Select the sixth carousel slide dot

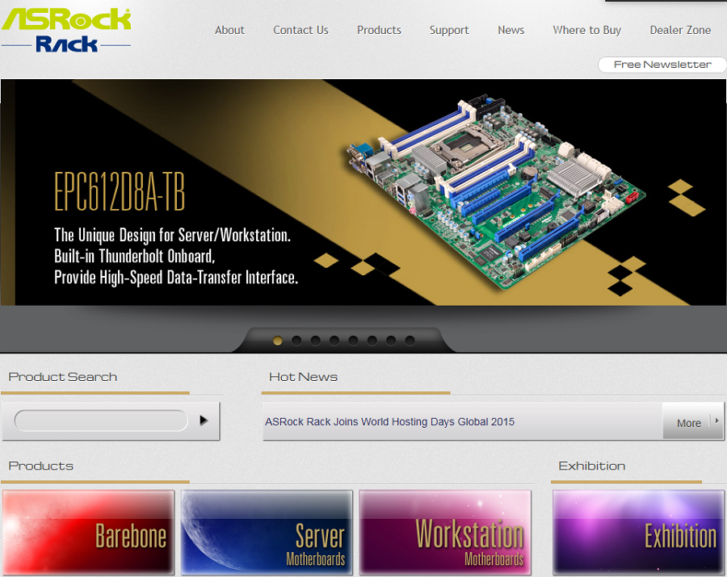click(x=372, y=341)
